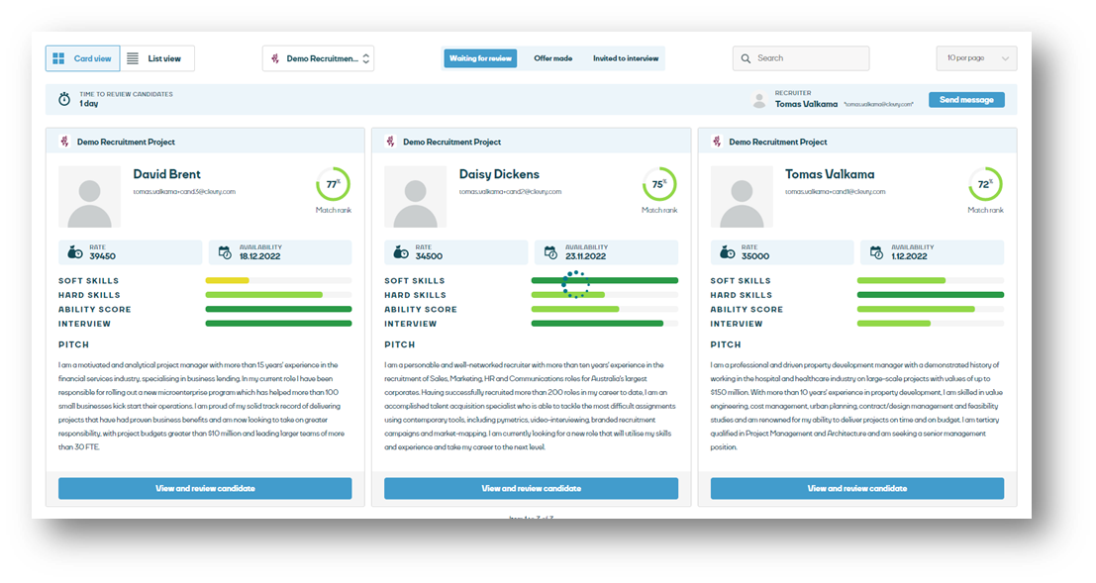The height and width of the screenshot is (583, 1096).
Task: Click the money bag rate icon on David Brent's card
Action: pyautogui.click(x=76, y=252)
